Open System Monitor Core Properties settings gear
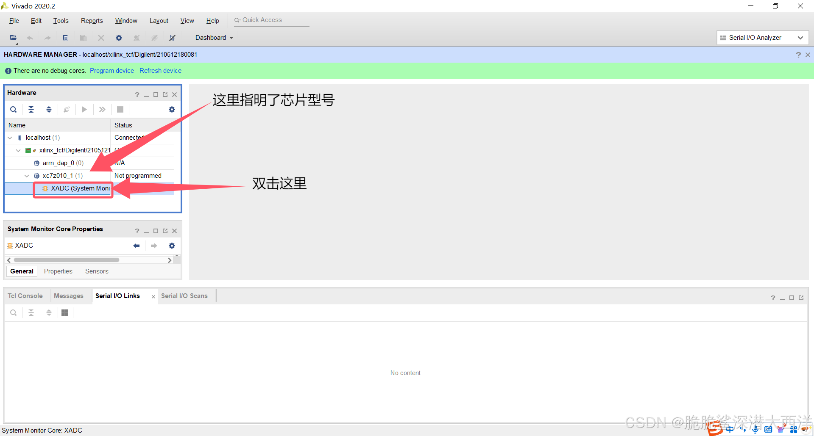814x436 pixels. (172, 246)
